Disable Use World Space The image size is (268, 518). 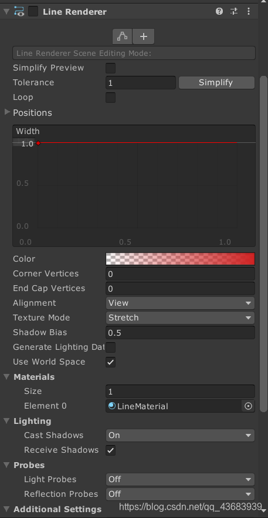click(110, 362)
